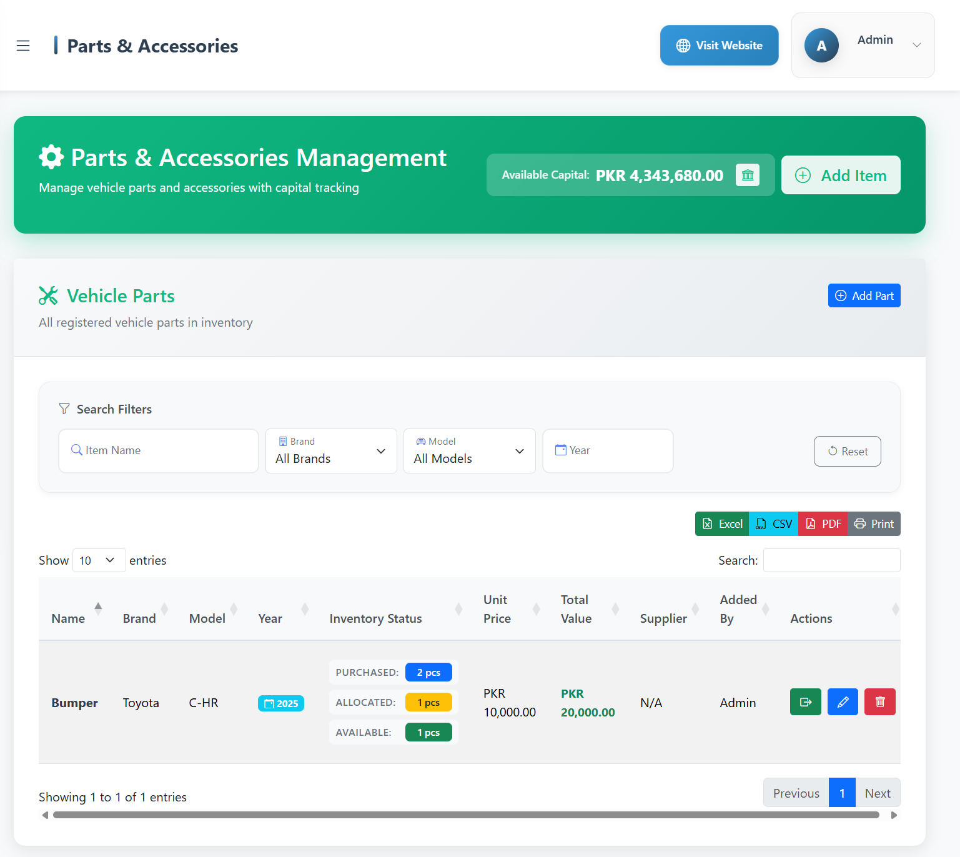Open the Brand filter dropdown

coord(331,451)
